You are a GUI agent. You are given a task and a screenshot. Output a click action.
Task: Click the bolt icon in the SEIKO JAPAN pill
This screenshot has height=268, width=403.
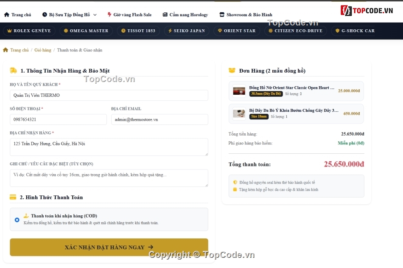(170, 31)
